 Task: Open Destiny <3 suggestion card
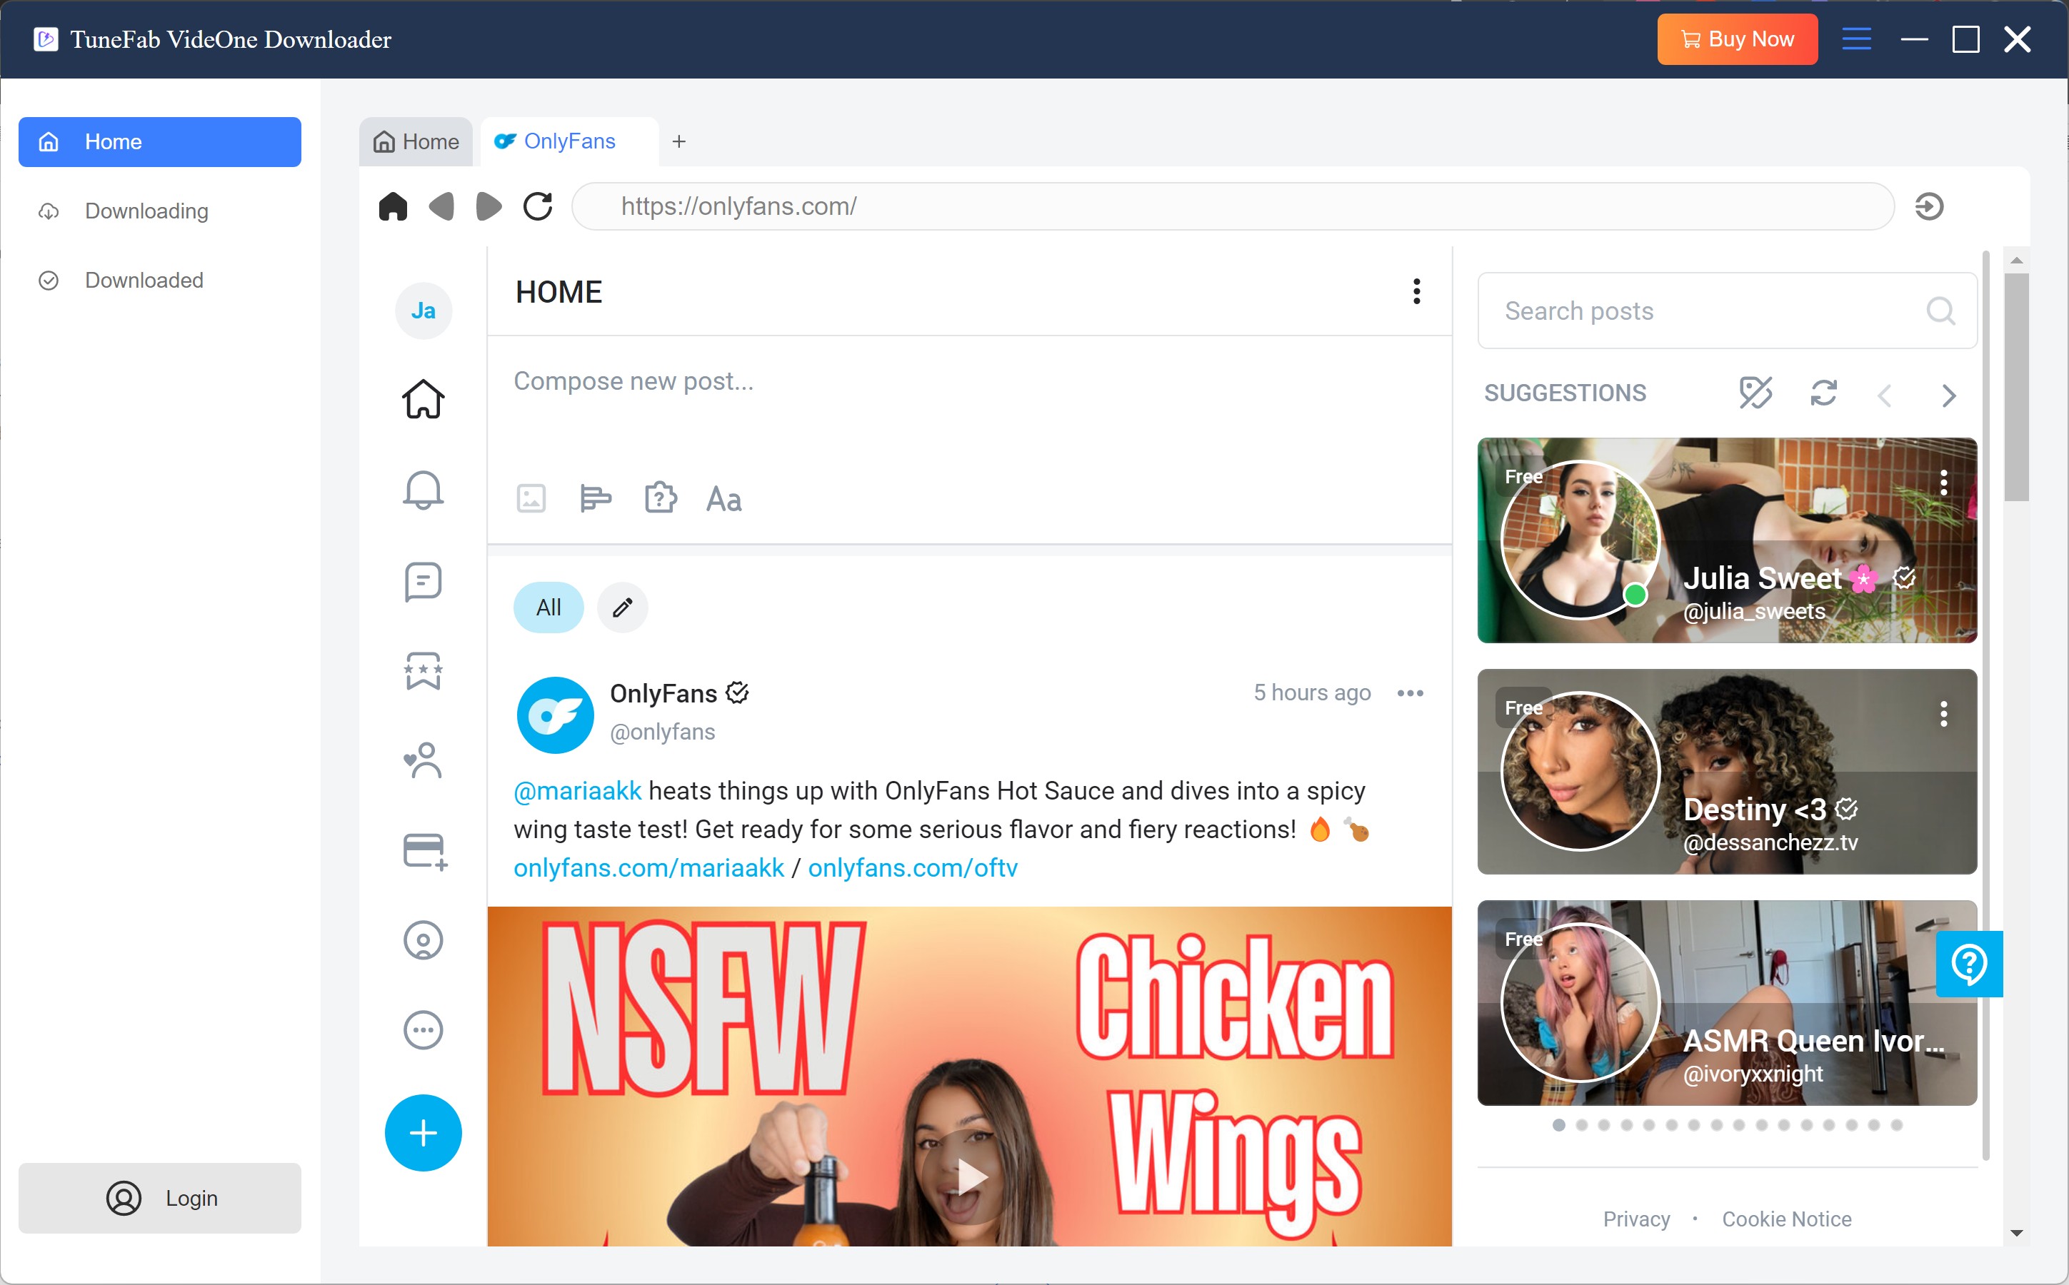[x=1726, y=772]
